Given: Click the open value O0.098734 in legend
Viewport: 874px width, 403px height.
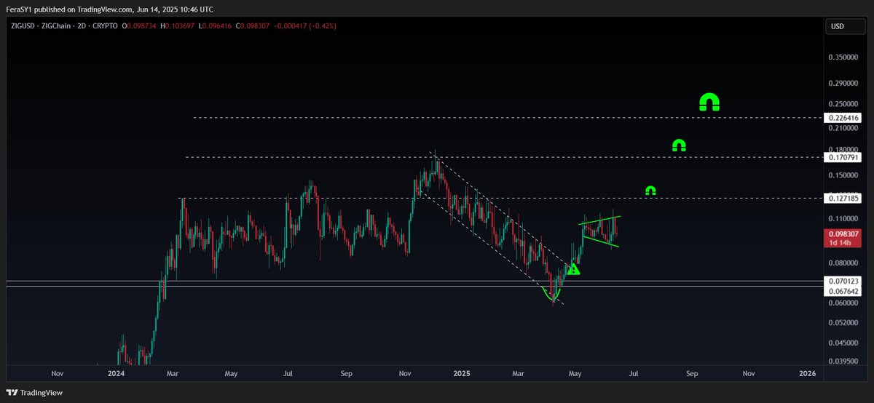Looking at the screenshot, I should [141, 26].
